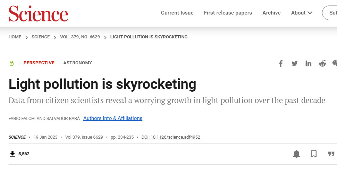Go to First release papers
Screen dimensions: 337x176
tap(228, 13)
